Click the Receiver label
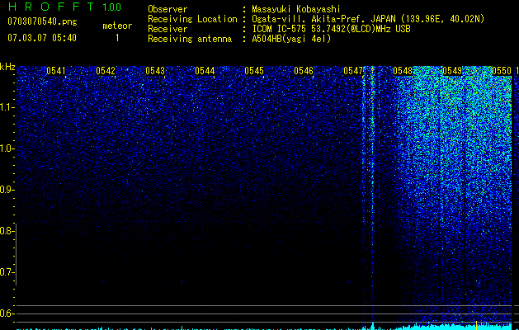 click(x=167, y=29)
